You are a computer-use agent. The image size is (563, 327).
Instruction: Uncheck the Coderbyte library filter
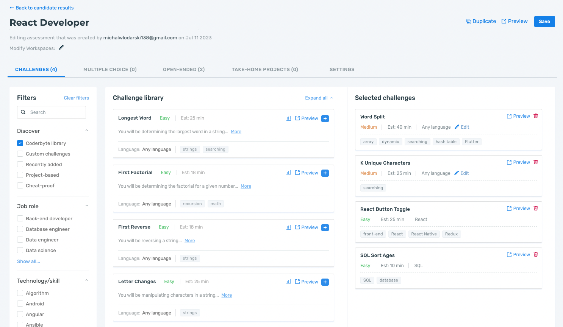[20, 143]
